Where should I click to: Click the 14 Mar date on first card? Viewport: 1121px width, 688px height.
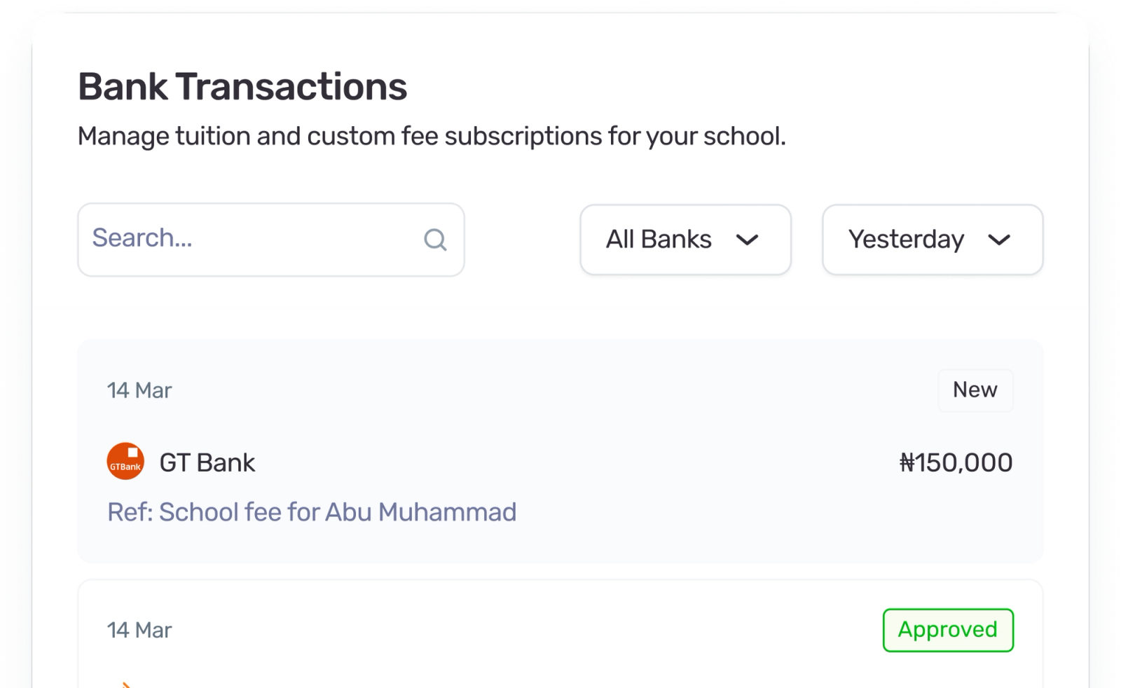pos(139,390)
